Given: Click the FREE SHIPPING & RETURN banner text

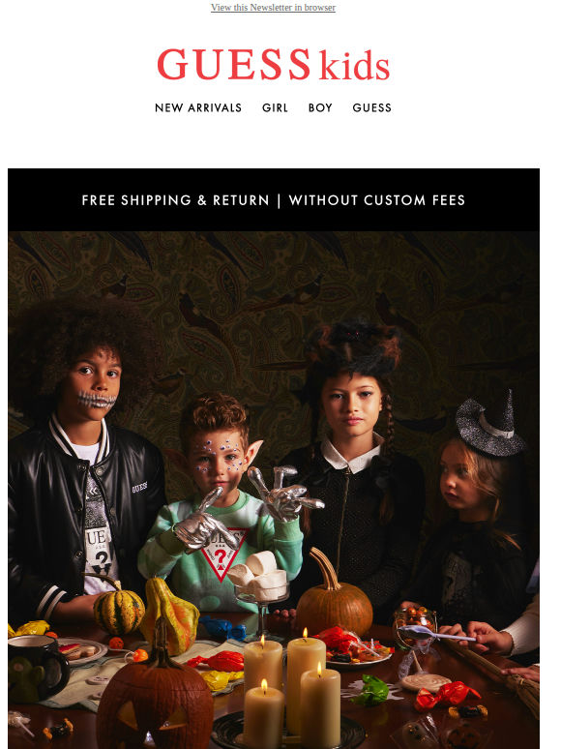Looking at the screenshot, I should point(176,200).
